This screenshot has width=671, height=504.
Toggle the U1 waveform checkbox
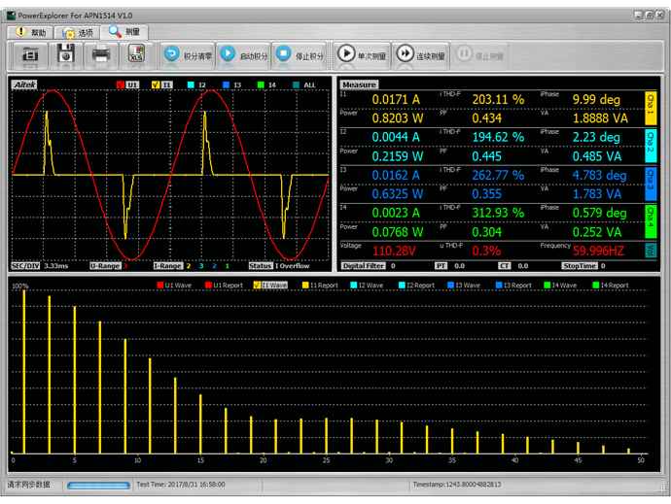point(120,85)
